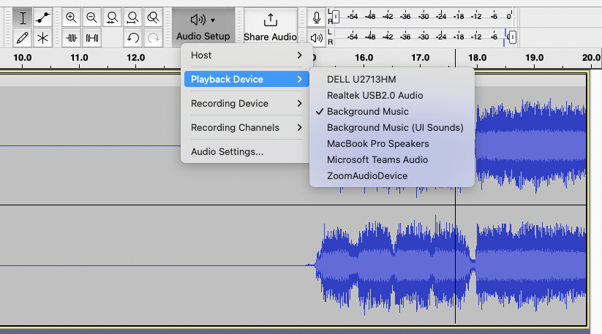Expand chevron next to Host

(x=299, y=56)
